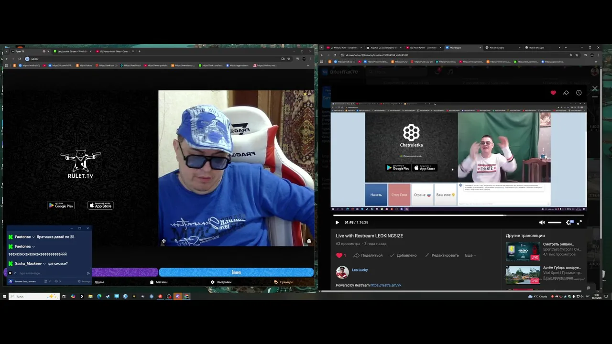Click the blue Старт button on rulet.tv
This screenshot has height=344, width=612.
coord(236,272)
